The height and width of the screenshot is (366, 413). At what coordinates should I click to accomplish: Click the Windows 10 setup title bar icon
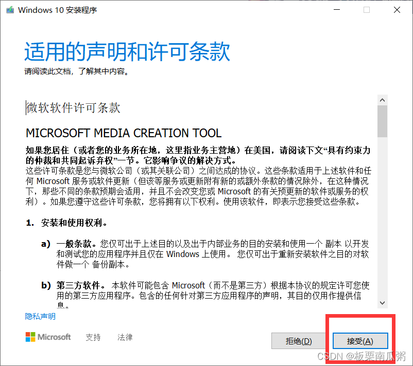[10, 10]
